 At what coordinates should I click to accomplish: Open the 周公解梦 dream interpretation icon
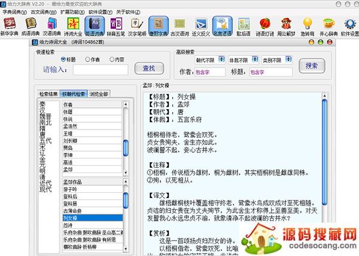point(287,27)
